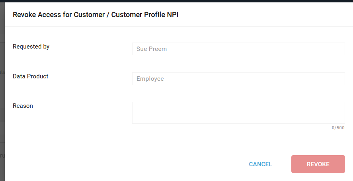Click the Reason label
353x181 pixels.
23,106
